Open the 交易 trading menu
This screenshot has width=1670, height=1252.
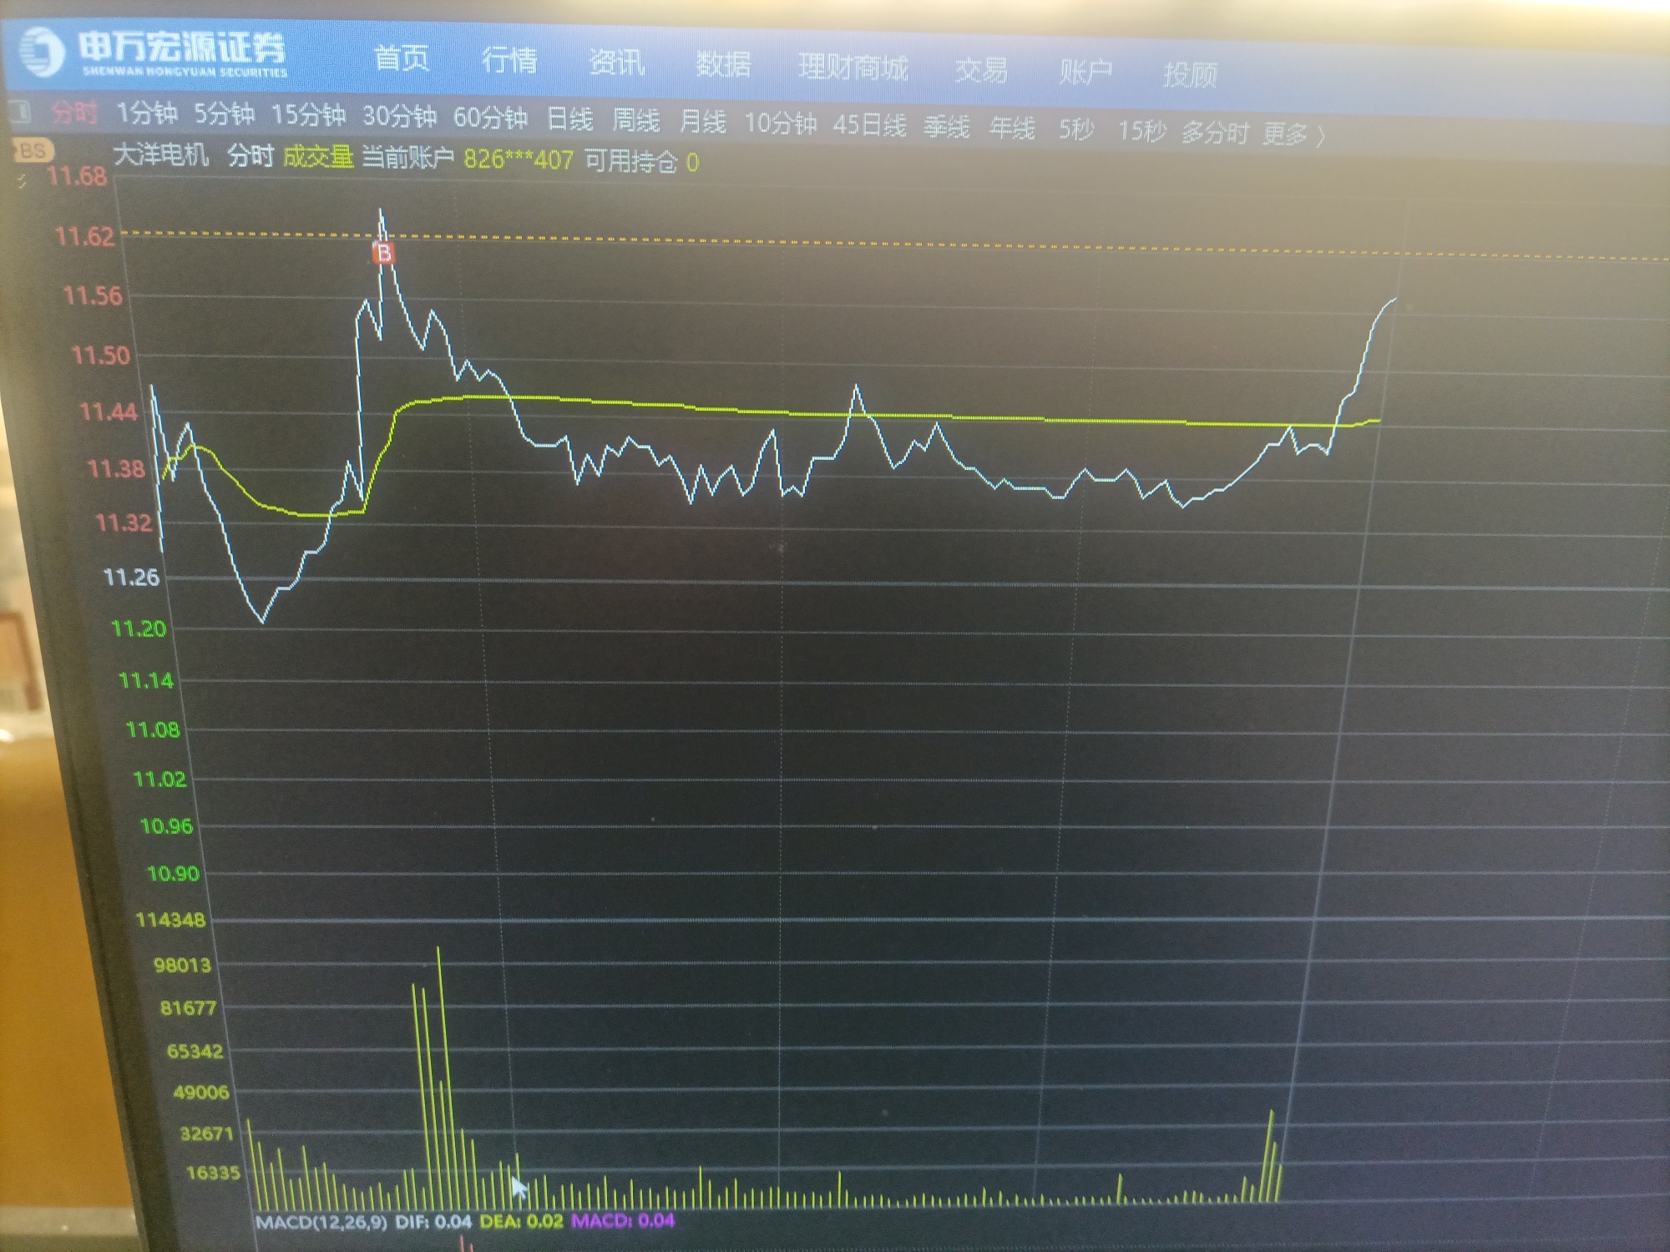(x=981, y=70)
